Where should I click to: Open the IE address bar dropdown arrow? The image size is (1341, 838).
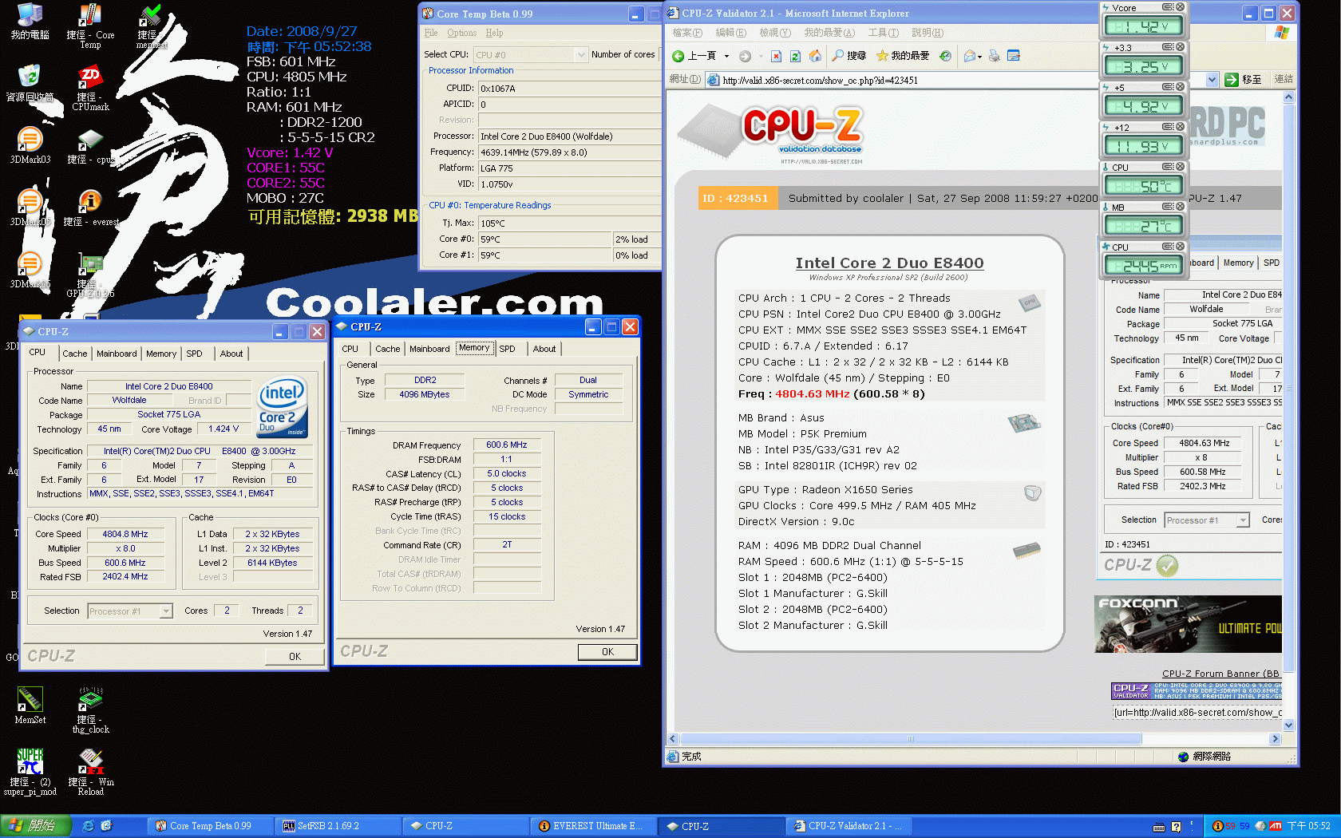[1212, 80]
